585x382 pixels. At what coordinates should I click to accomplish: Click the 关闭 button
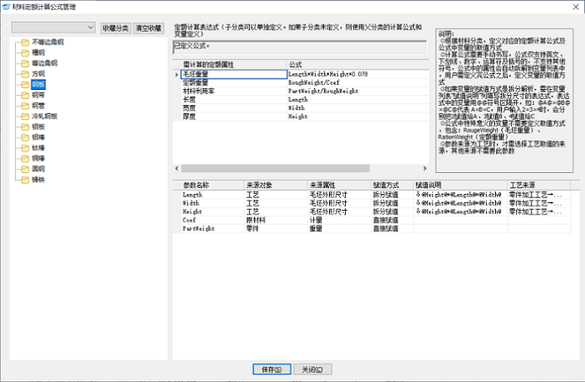pos(311,369)
